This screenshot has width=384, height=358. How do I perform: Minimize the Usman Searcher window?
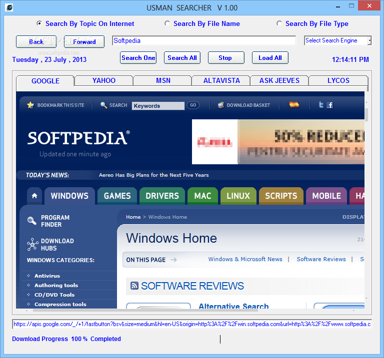pos(338,6)
